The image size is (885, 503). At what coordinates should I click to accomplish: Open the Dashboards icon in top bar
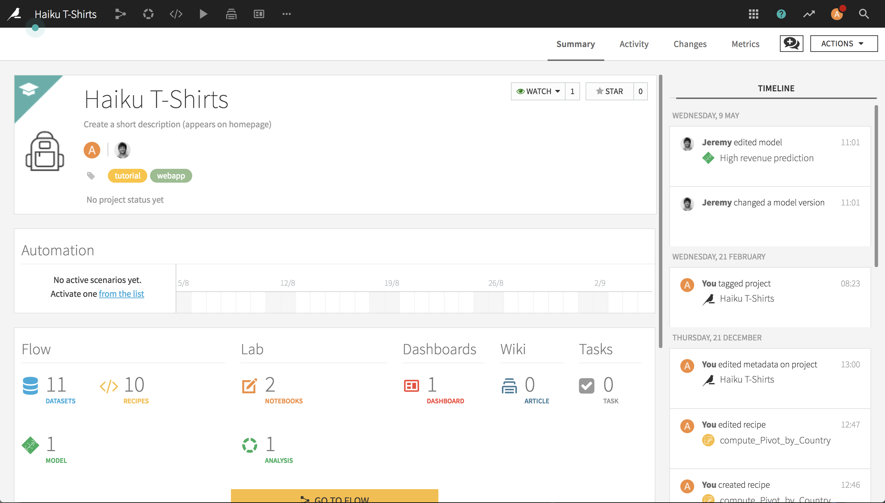coord(259,14)
